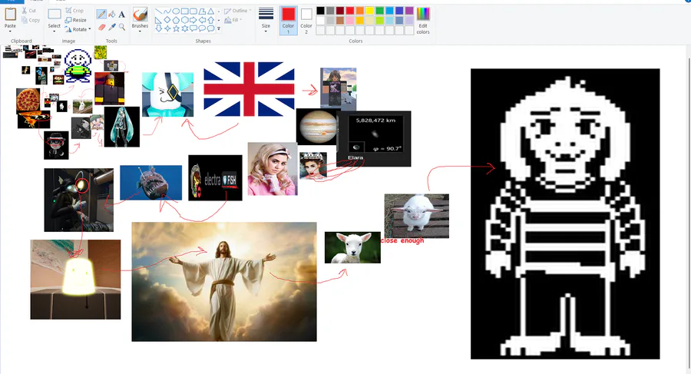The width and height of the screenshot is (691, 374).
Task: Select the Text tool
Action: 122,15
